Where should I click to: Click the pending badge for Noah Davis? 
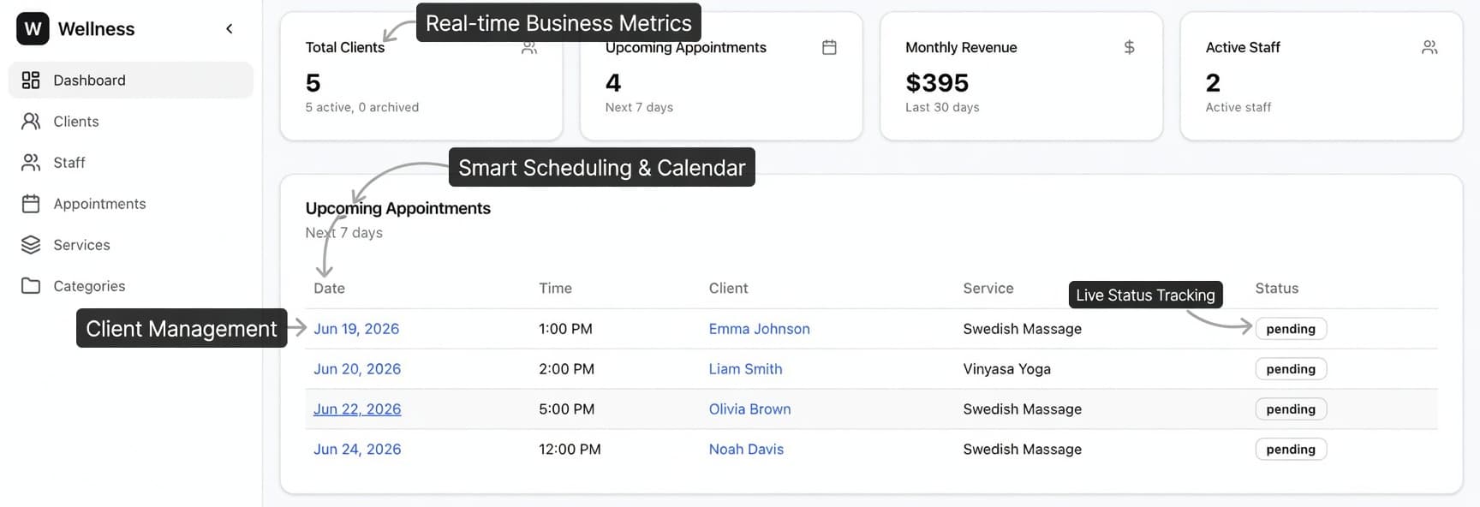point(1291,450)
